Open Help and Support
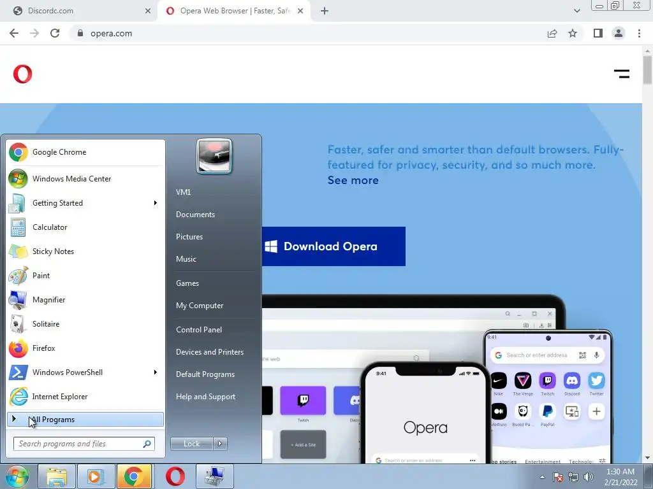The height and width of the screenshot is (489, 653). pos(206,397)
